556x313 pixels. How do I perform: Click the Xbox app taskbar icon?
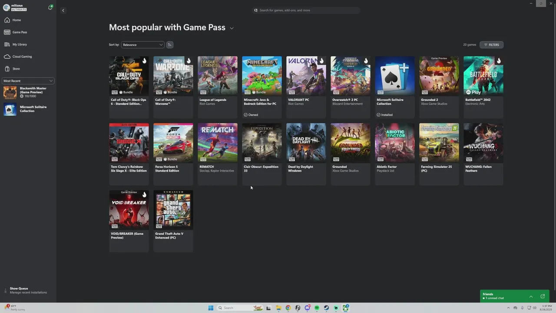point(346,308)
